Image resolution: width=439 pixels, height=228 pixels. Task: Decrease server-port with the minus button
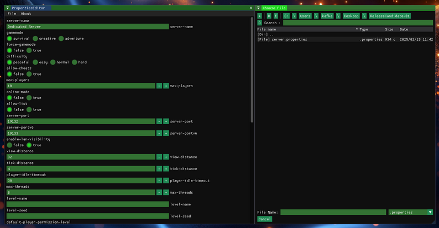click(x=159, y=121)
